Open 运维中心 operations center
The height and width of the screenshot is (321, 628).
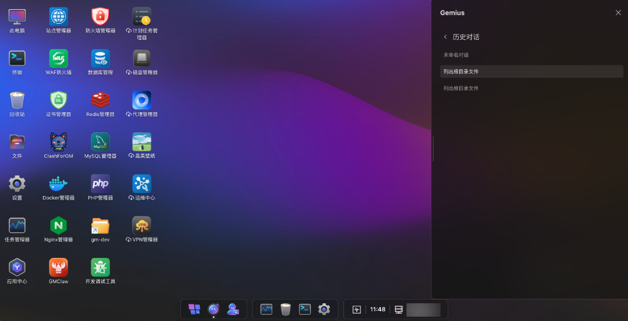point(142,184)
